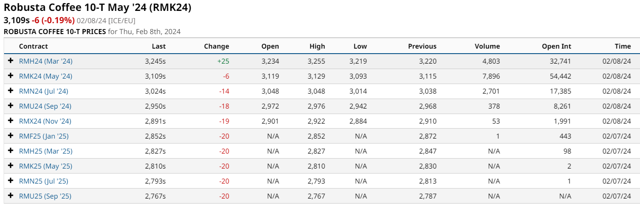The height and width of the screenshot is (204, 640).
Task: Click the Contract column header
Action: tap(33, 46)
